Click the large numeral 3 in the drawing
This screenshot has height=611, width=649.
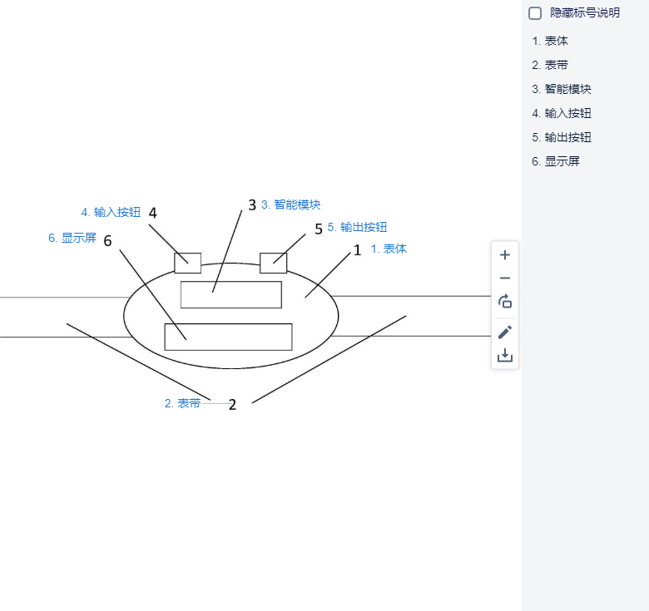252,204
